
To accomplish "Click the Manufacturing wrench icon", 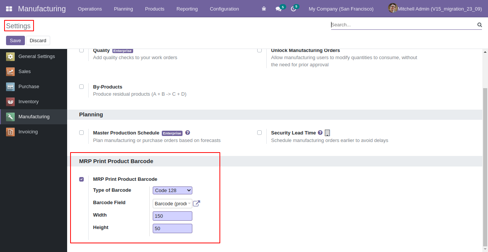I will point(10,117).
